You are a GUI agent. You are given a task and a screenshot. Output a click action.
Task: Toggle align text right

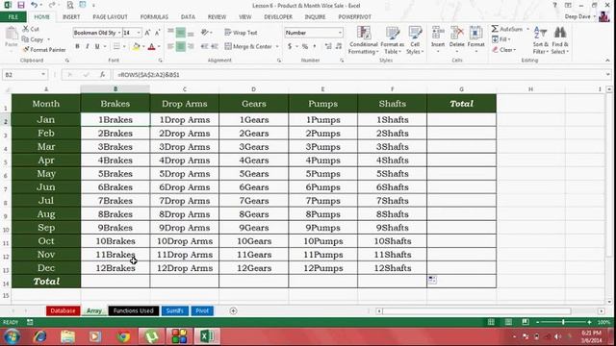click(191, 46)
